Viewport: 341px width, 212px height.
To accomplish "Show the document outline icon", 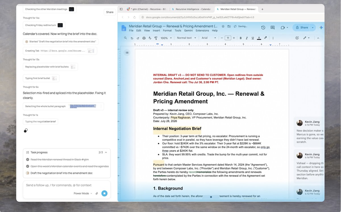I will point(127,53).
